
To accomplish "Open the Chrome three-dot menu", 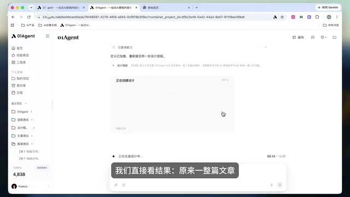I will click(337, 17).
